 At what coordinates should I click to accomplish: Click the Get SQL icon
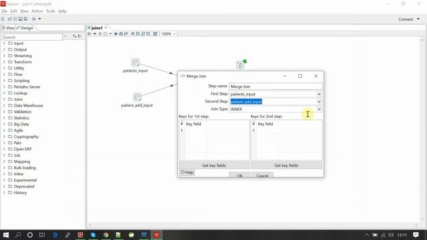143,34
